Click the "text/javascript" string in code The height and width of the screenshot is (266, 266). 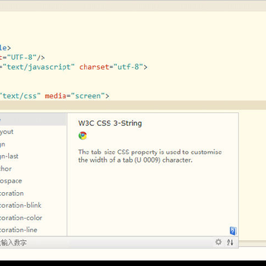(38, 66)
